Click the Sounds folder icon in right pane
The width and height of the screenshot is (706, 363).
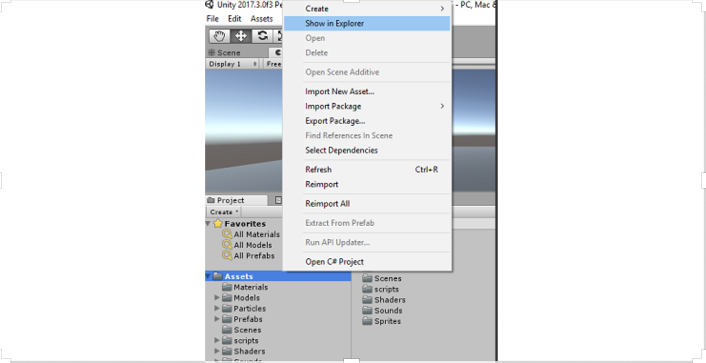pyautogui.click(x=367, y=311)
